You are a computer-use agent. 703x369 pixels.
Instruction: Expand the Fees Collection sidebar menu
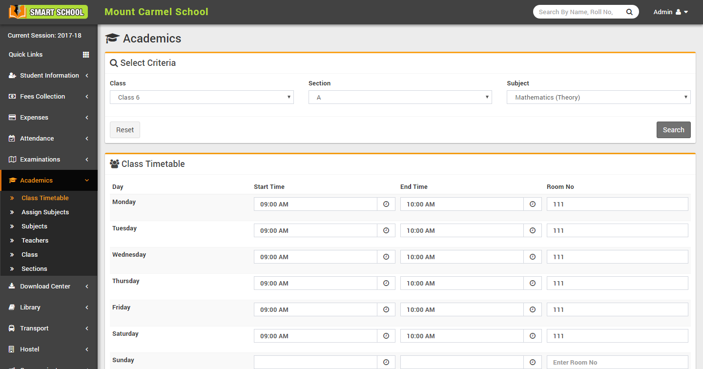tap(49, 97)
